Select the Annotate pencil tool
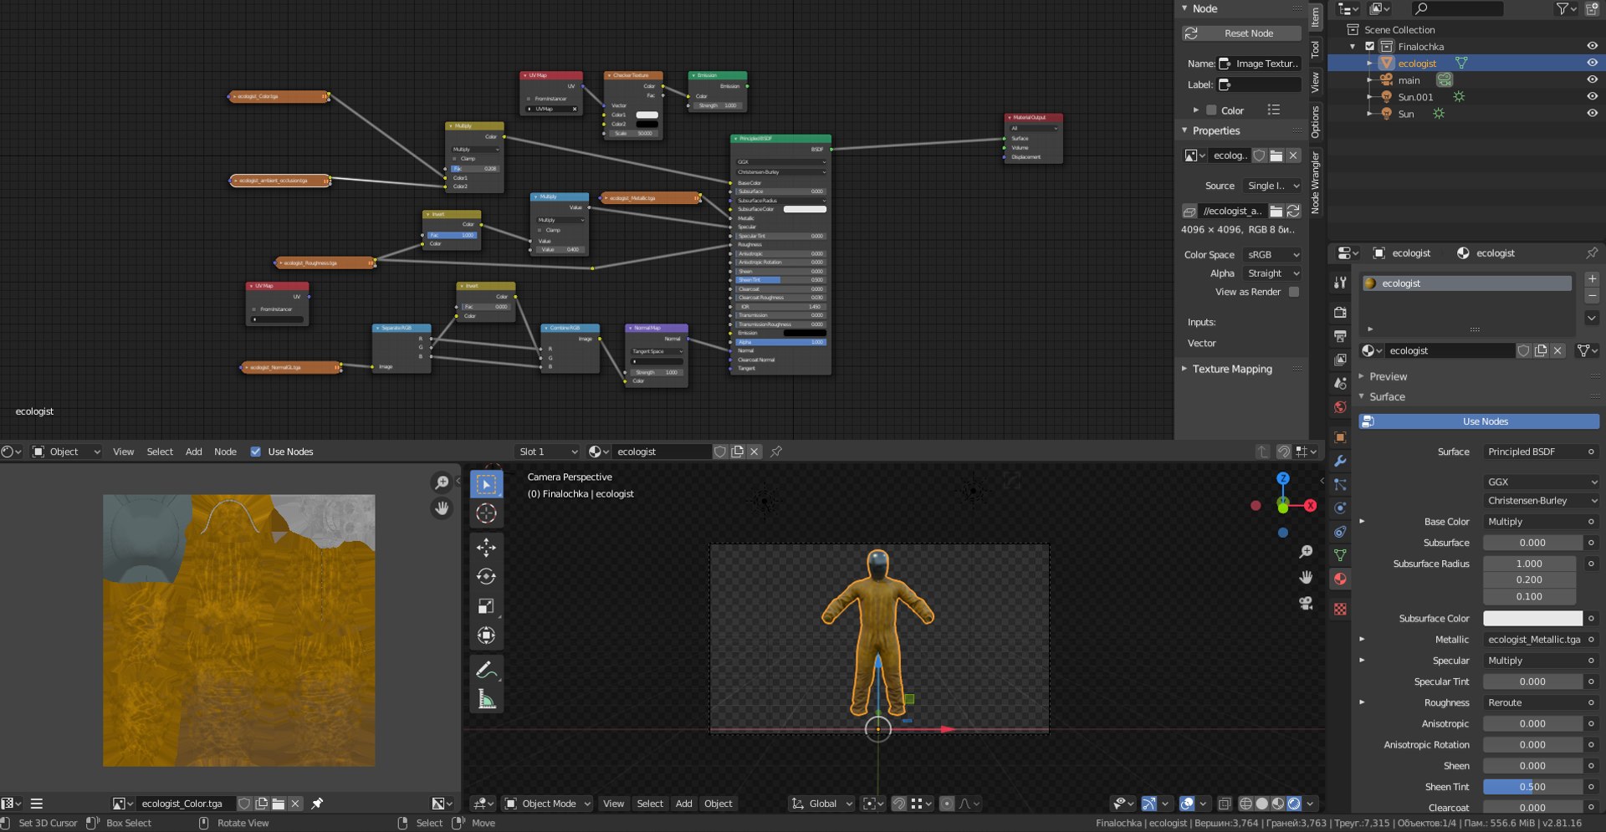1606x832 pixels. [x=486, y=670]
